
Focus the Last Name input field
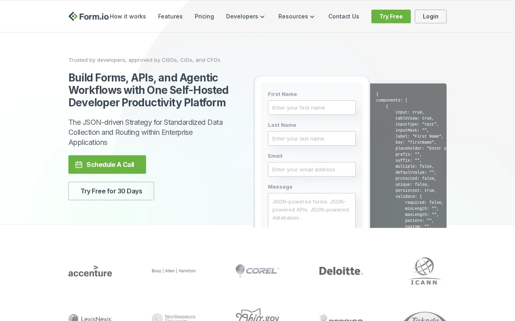coord(312,138)
